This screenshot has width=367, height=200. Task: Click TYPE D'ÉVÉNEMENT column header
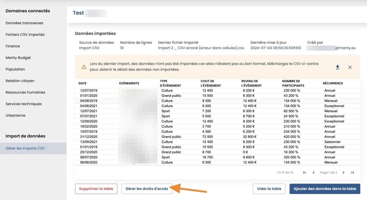170,83
